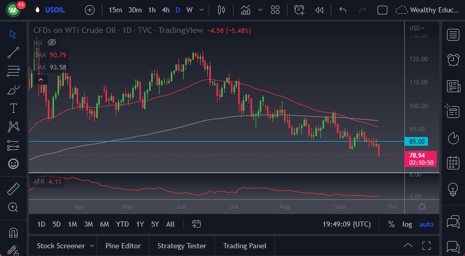Select the 4h timeframe button
The width and height of the screenshot is (465, 256).
coord(165,10)
